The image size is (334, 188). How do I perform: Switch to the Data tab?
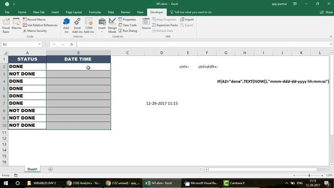pyautogui.click(x=111, y=12)
